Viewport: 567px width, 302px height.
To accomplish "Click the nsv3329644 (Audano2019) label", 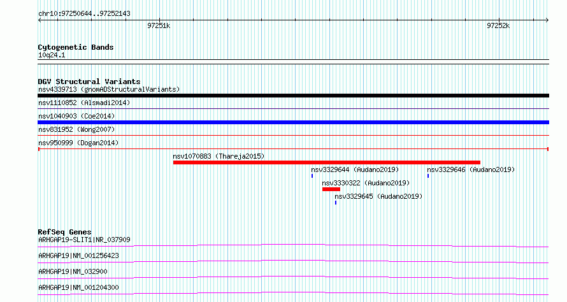I will [355, 169].
